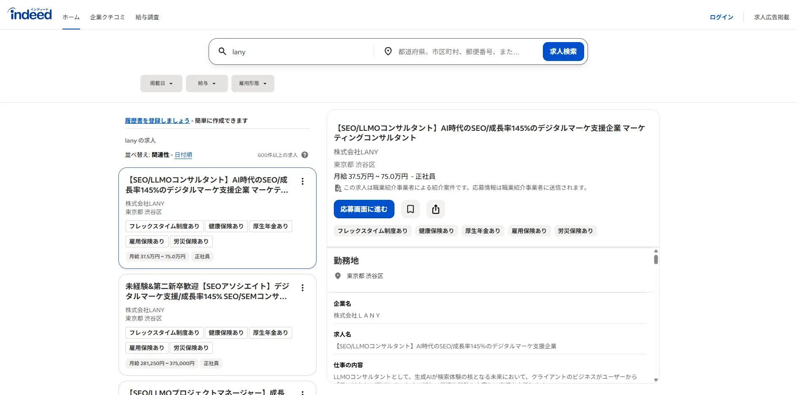Click the 応募画面に進む button
Image resolution: width=797 pixels, height=395 pixels.
[x=364, y=209]
